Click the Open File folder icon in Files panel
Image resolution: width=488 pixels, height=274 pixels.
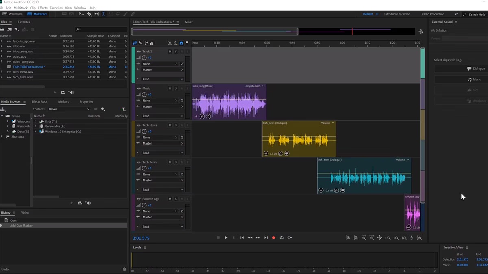[x=2, y=29]
